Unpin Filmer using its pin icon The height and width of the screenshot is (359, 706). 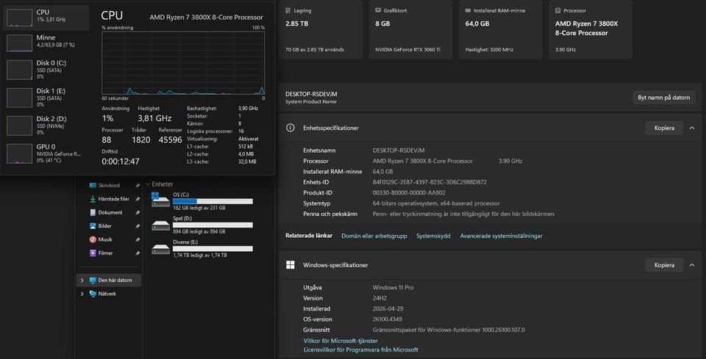click(x=138, y=253)
